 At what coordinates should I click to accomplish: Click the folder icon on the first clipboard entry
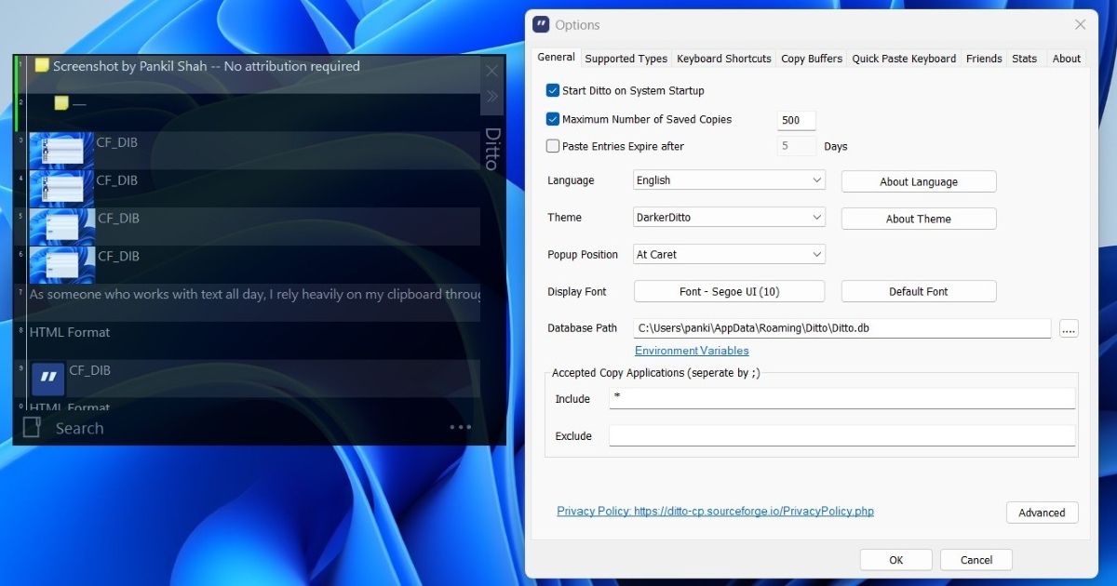pyautogui.click(x=40, y=66)
